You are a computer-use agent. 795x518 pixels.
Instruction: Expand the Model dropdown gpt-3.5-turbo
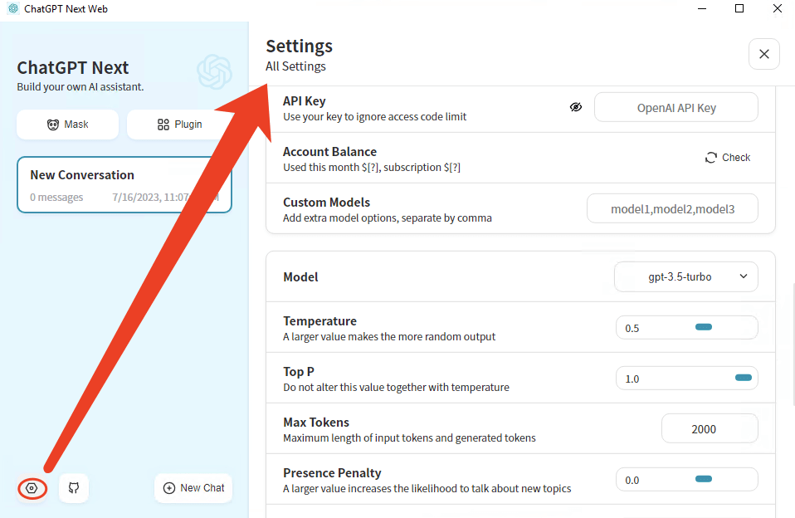686,277
